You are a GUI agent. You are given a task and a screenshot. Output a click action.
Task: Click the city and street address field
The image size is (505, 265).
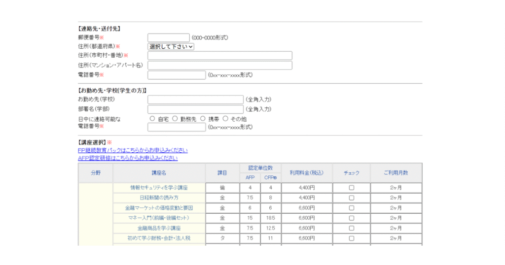[219, 56]
